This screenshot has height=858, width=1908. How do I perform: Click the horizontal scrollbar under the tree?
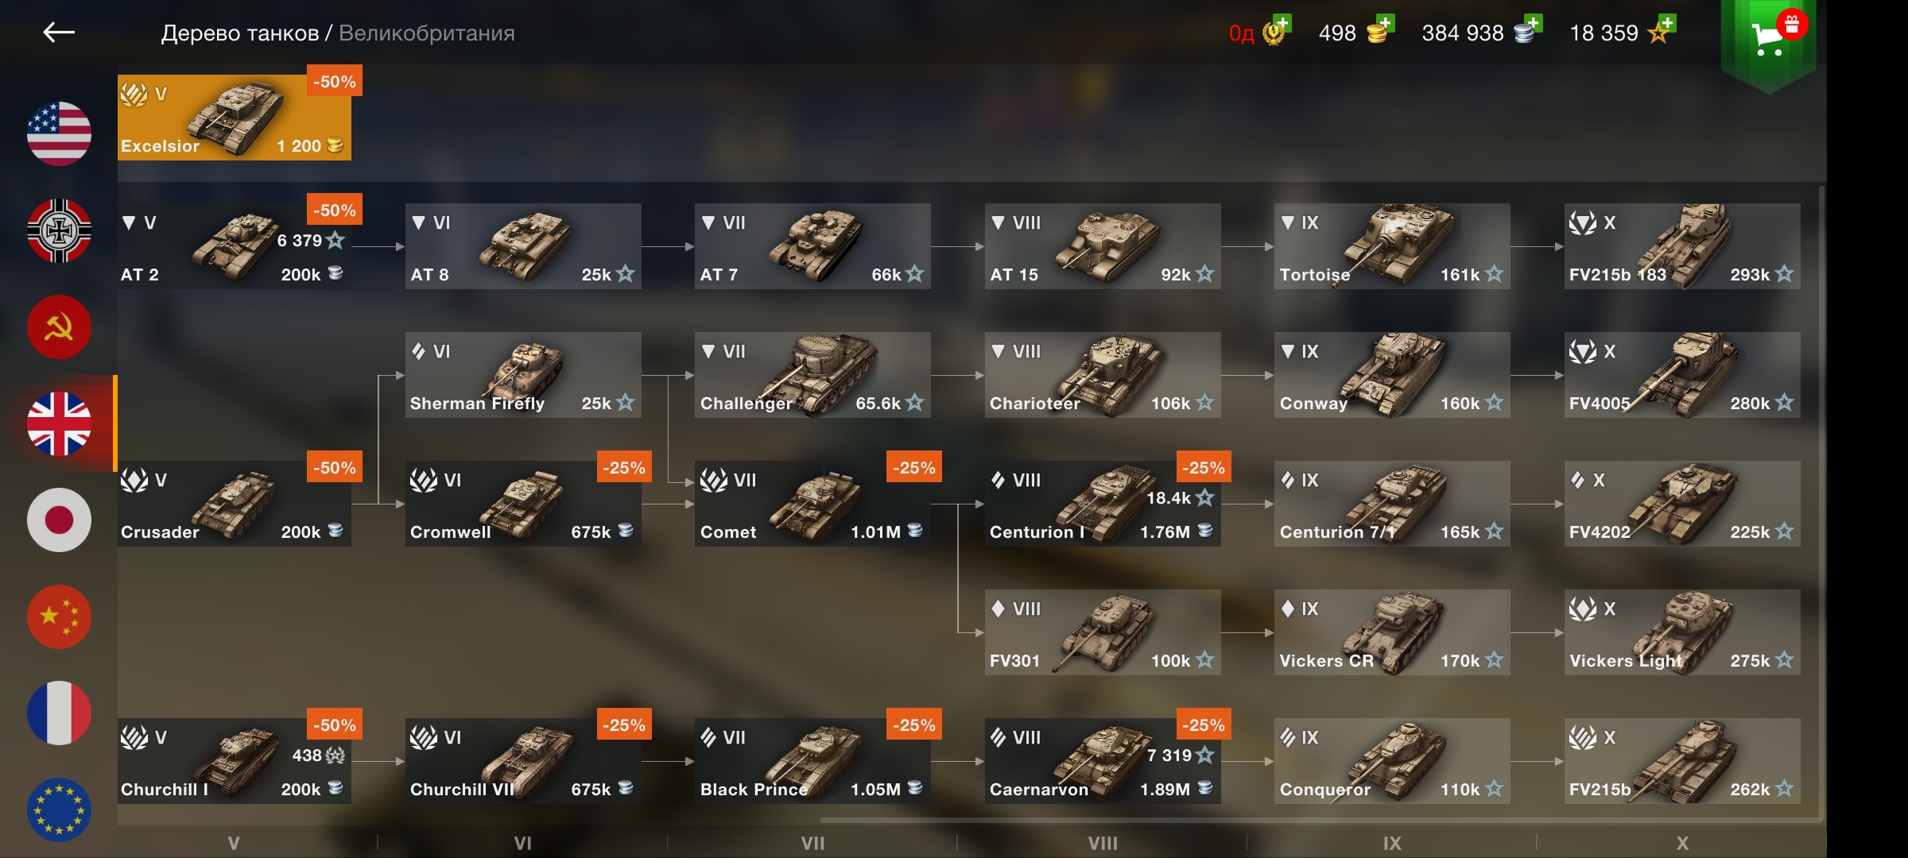click(1320, 820)
